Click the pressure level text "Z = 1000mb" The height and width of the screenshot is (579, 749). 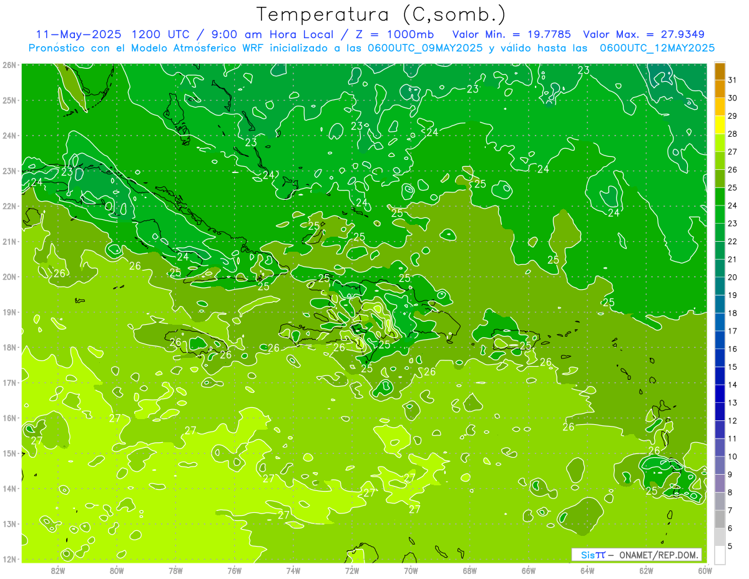pos(394,34)
